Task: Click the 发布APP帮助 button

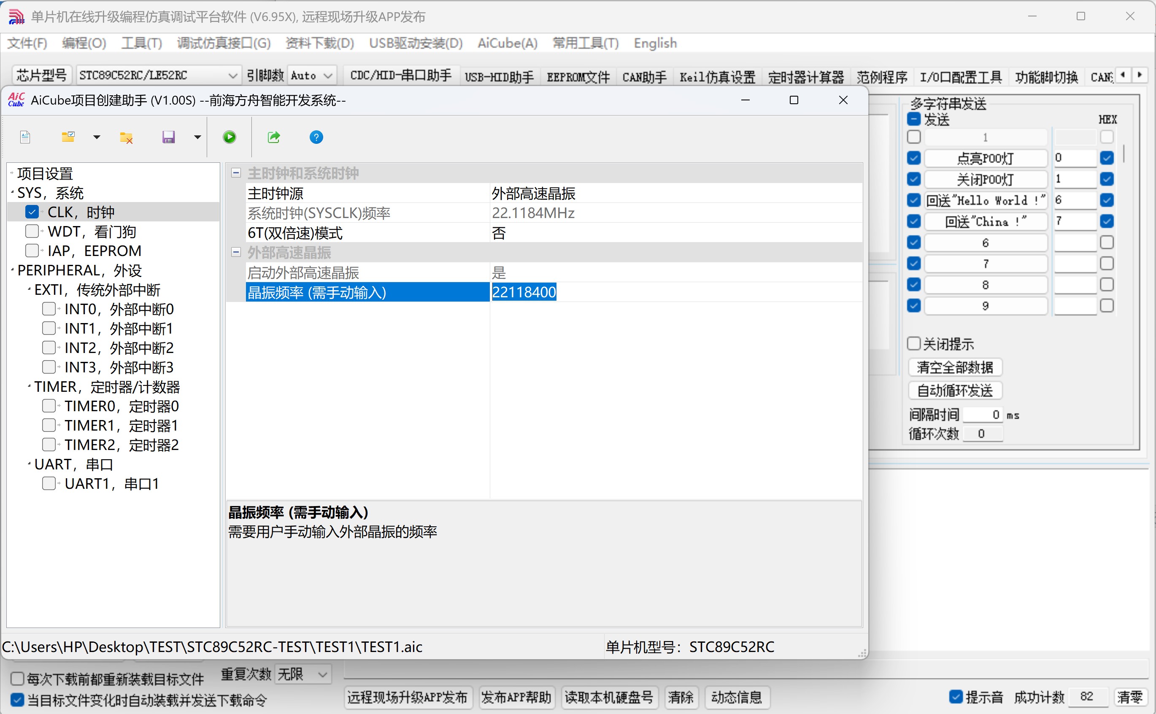Action: [516, 698]
